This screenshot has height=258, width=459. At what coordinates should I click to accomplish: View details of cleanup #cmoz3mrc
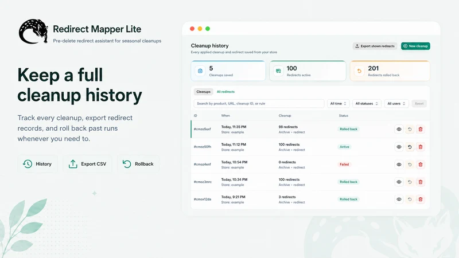click(x=399, y=182)
